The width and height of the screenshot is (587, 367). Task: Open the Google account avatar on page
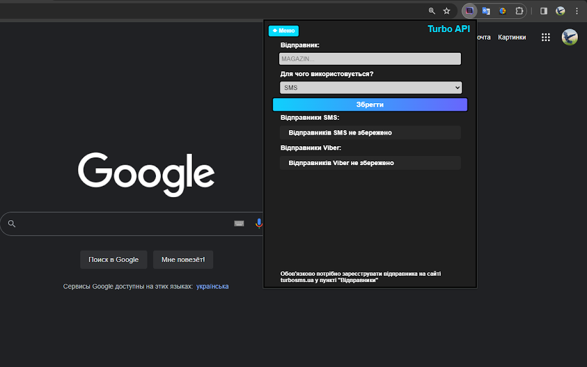click(569, 37)
